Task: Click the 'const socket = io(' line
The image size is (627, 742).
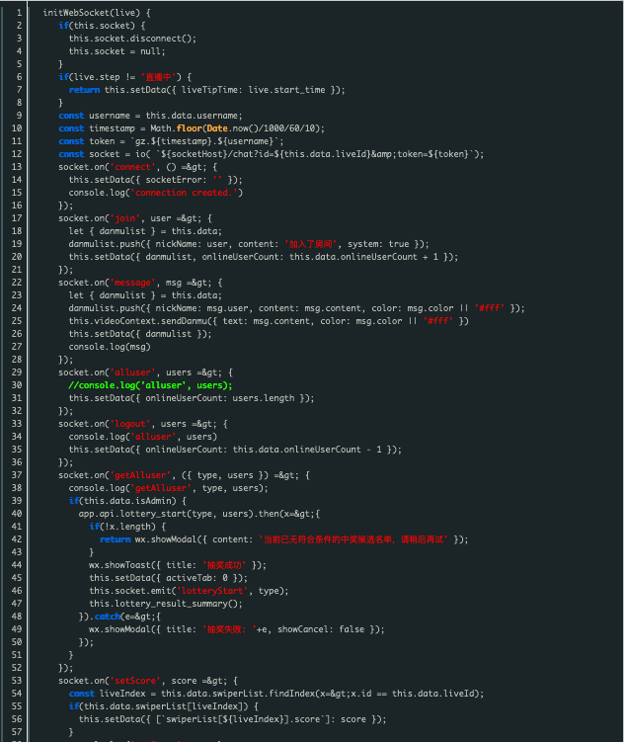Action: click(272, 154)
